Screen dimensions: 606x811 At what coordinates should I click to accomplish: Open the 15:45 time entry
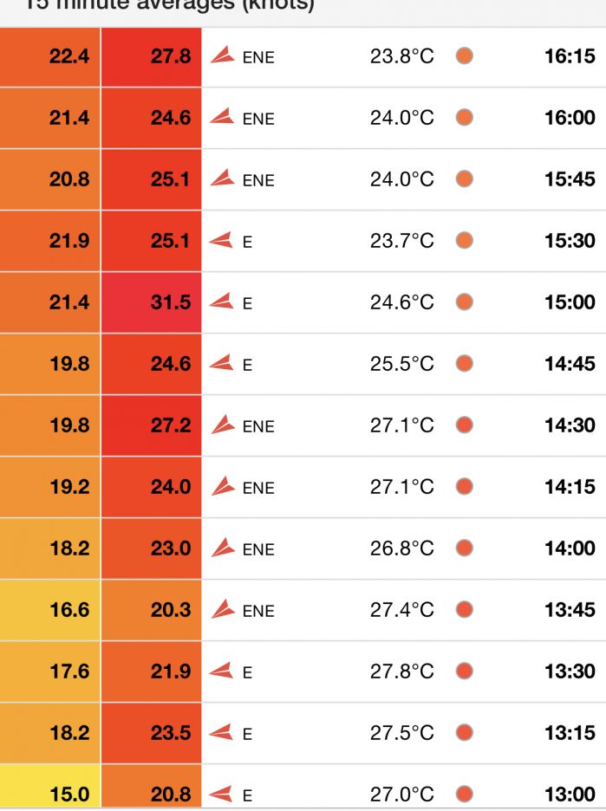coord(570,179)
